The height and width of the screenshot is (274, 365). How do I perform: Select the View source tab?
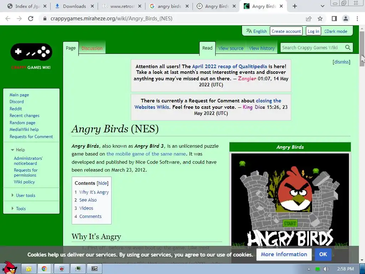231,48
